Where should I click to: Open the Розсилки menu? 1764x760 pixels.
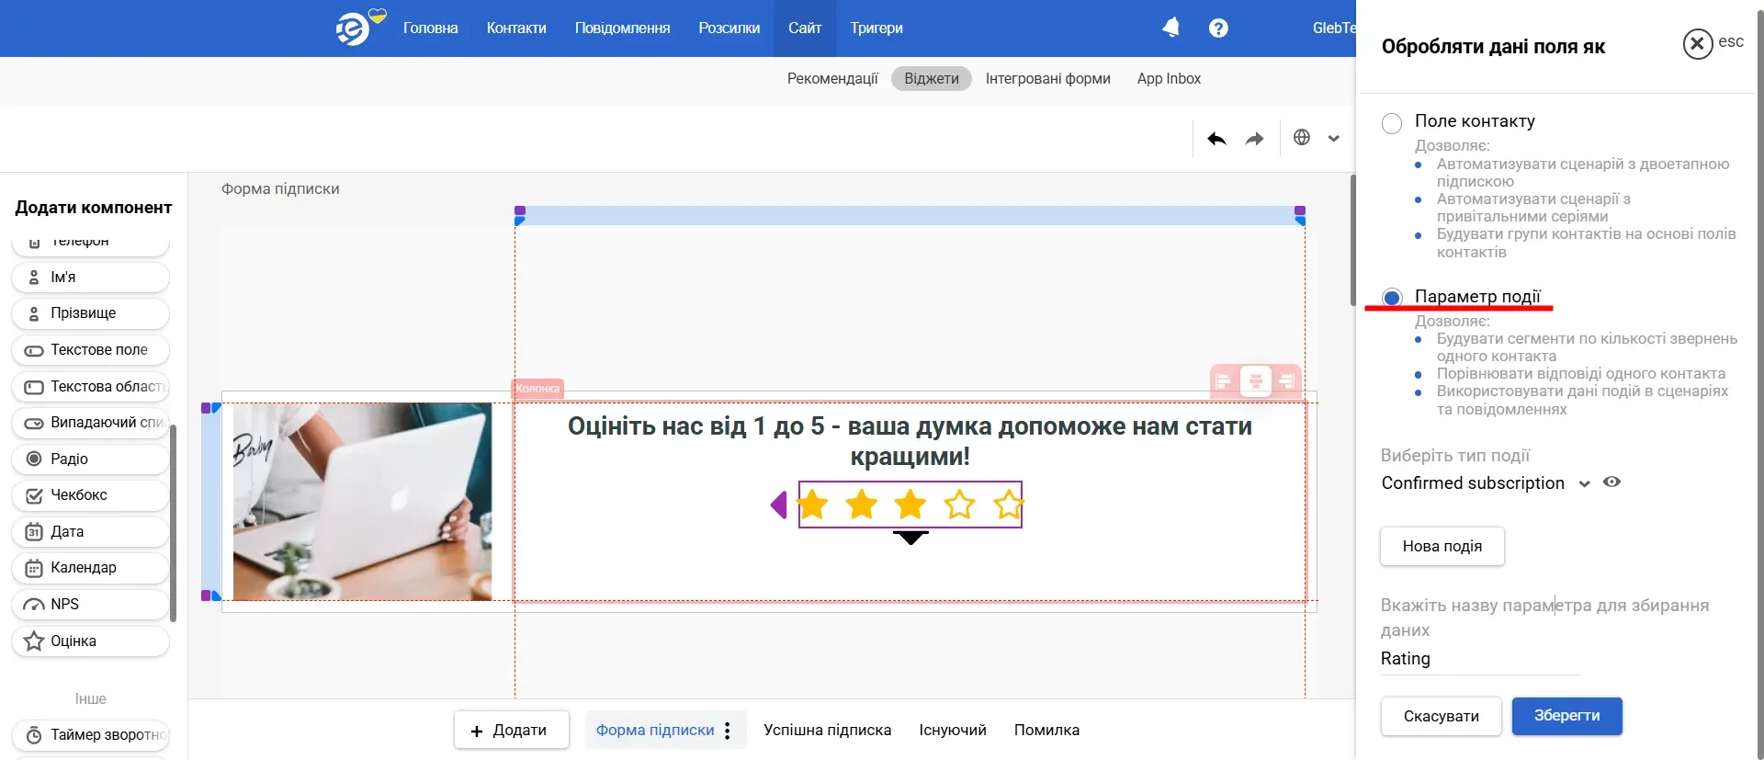tap(729, 28)
